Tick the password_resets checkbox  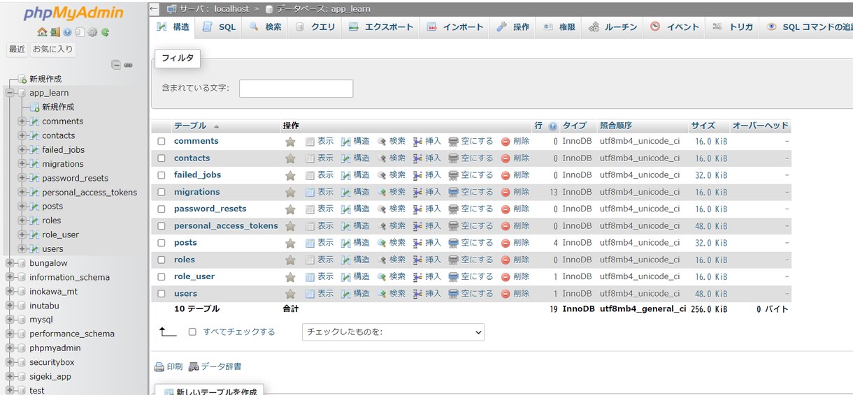tap(162, 209)
